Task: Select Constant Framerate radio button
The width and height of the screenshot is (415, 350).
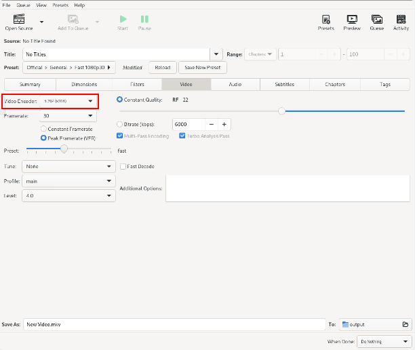Action: 43,129
